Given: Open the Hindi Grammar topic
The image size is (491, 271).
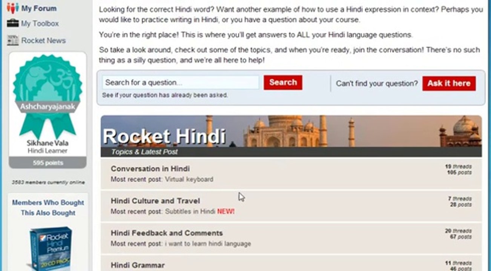Looking at the screenshot, I should [138, 265].
